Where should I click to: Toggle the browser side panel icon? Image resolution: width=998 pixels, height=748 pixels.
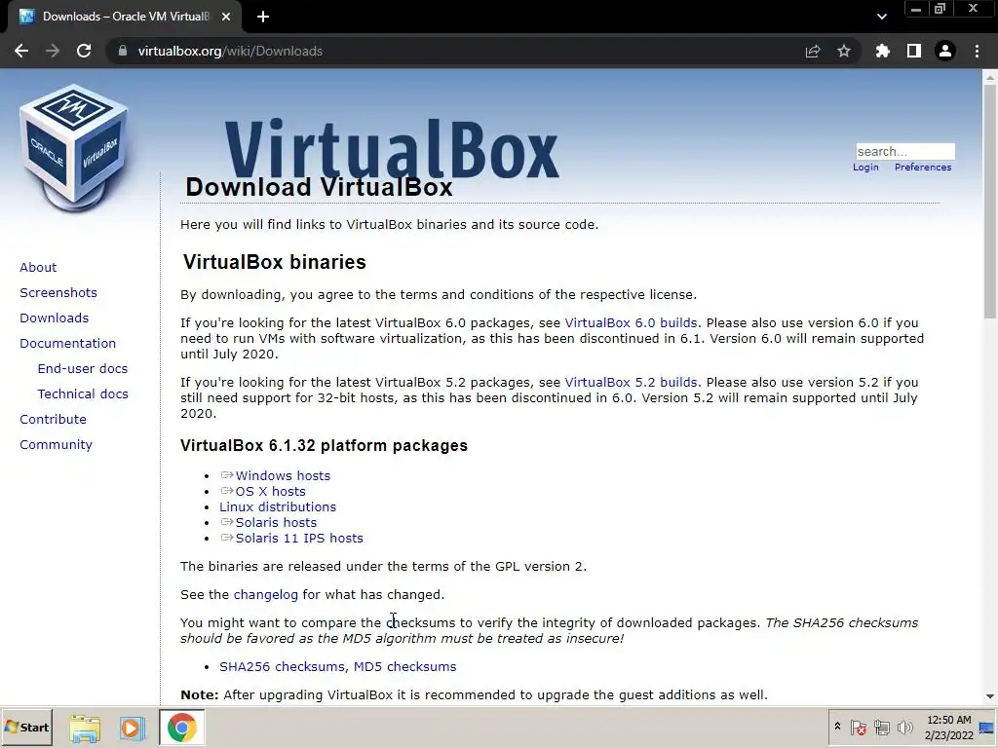tap(914, 51)
